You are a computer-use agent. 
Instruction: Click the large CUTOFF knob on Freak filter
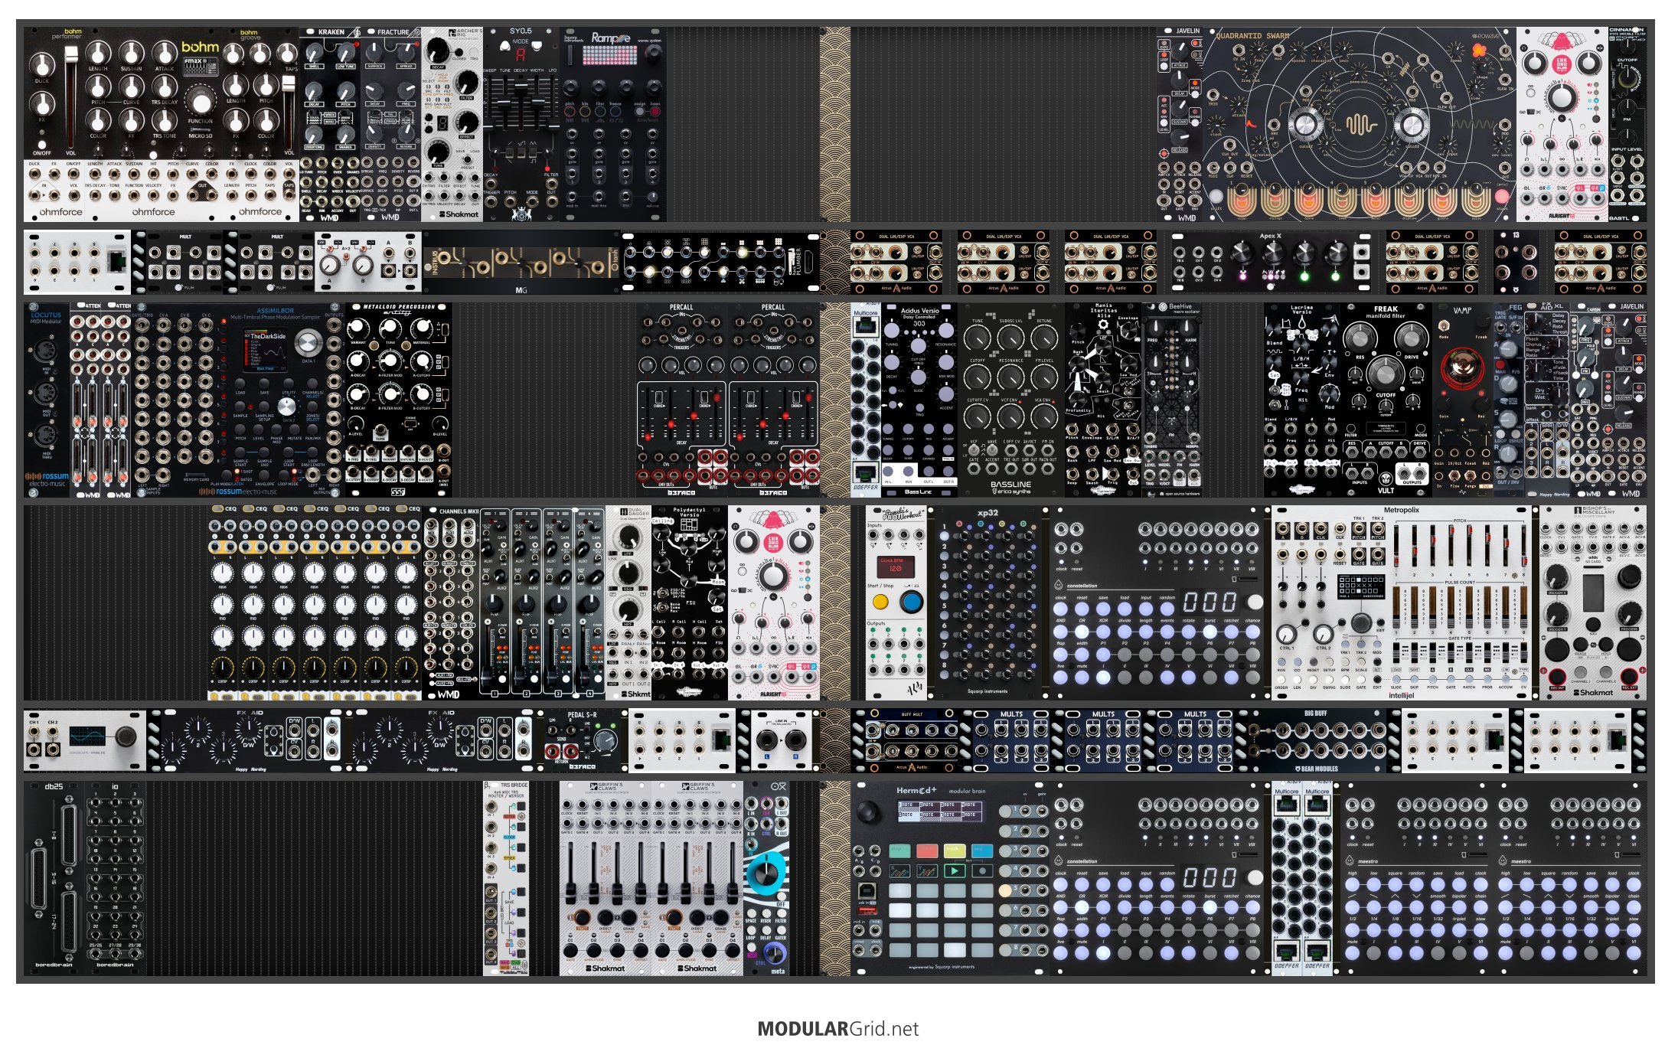[x=1385, y=372]
